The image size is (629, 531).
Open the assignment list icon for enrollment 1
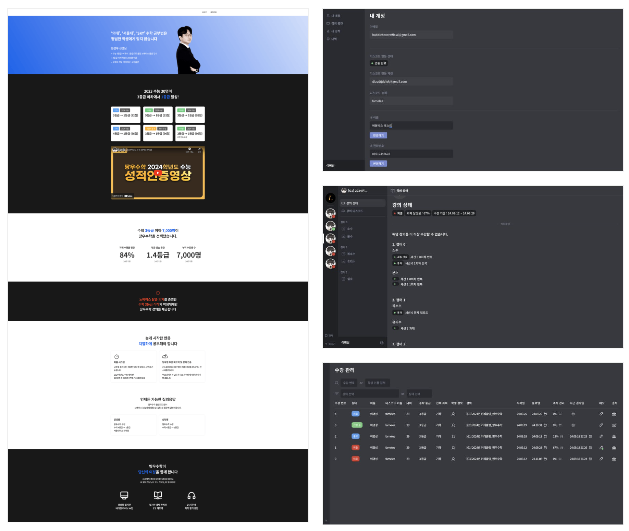point(562,448)
